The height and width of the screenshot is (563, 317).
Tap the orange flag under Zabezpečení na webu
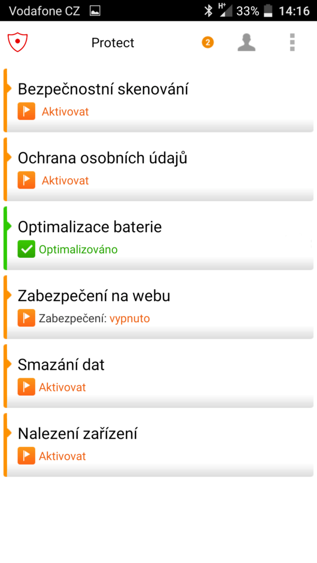tap(26, 318)
